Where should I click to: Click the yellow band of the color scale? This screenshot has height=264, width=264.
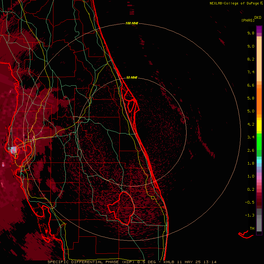pos(259,126)
